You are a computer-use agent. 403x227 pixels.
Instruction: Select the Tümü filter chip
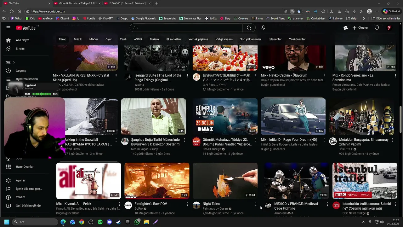tap(62, 39)
